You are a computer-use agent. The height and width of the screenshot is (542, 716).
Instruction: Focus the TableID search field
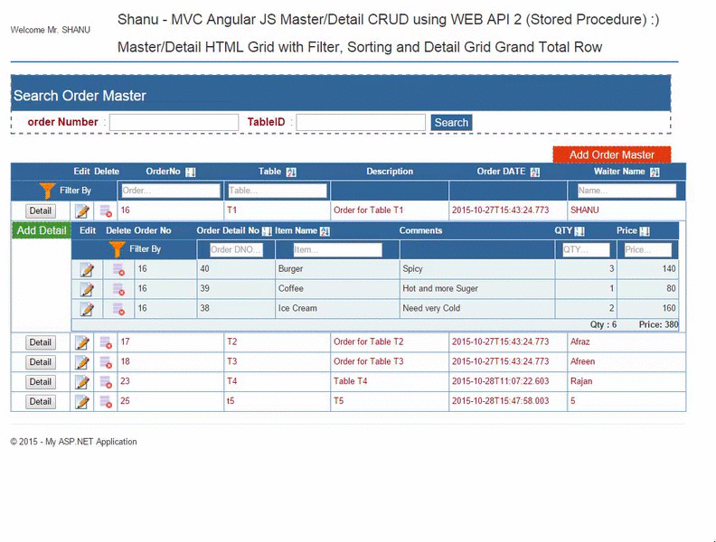click(361, 123)
